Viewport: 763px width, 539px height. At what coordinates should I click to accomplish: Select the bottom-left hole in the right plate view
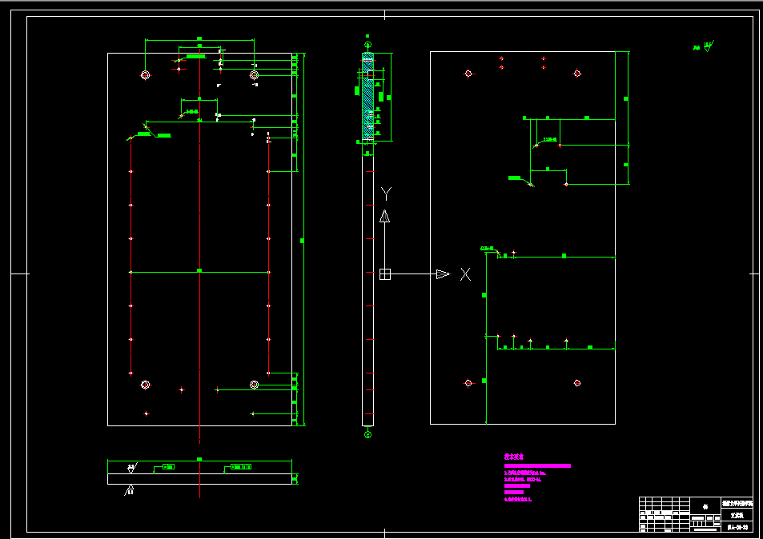pyautogui.click(x=468, y=383)
